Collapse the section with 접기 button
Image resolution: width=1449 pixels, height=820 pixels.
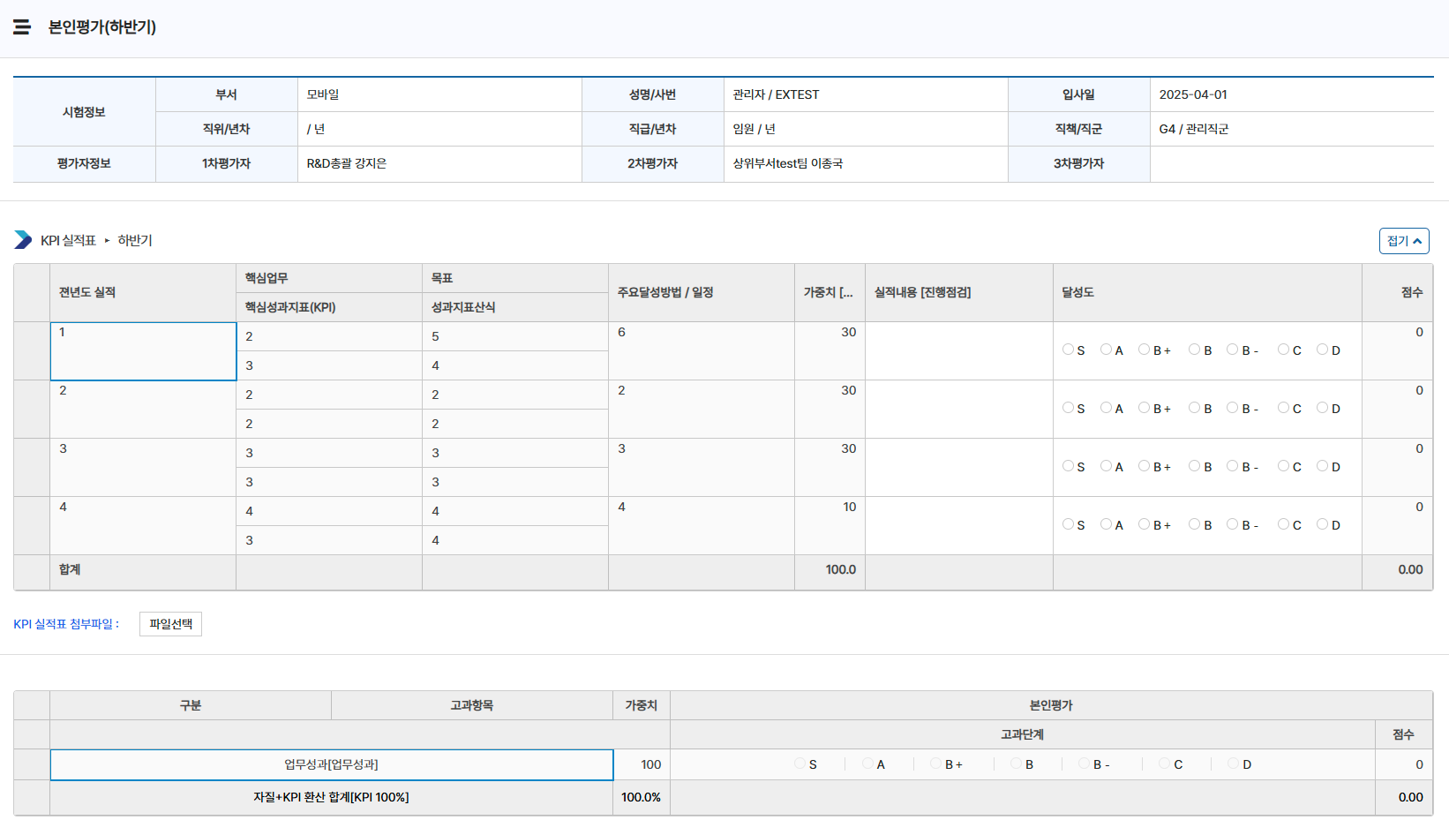(1404, 241)
